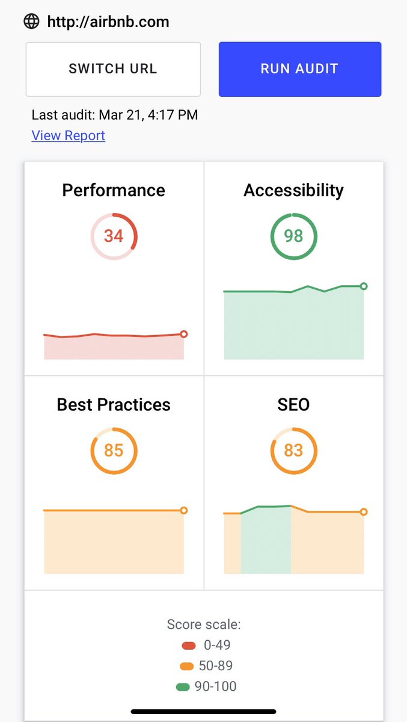Click the Performance score gauge showing 34
This screenshot has height=722, width=407.
[x=114, y=236]
